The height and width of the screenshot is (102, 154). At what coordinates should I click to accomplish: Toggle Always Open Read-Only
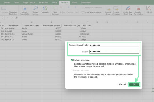tap(128, 10)
